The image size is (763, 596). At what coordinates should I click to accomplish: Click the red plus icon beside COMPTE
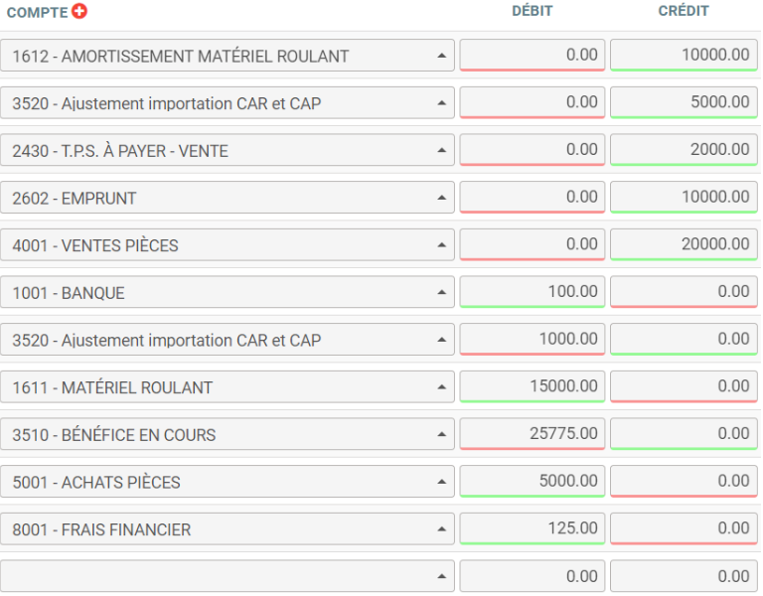pyautogui.click(x=79, y=12)
